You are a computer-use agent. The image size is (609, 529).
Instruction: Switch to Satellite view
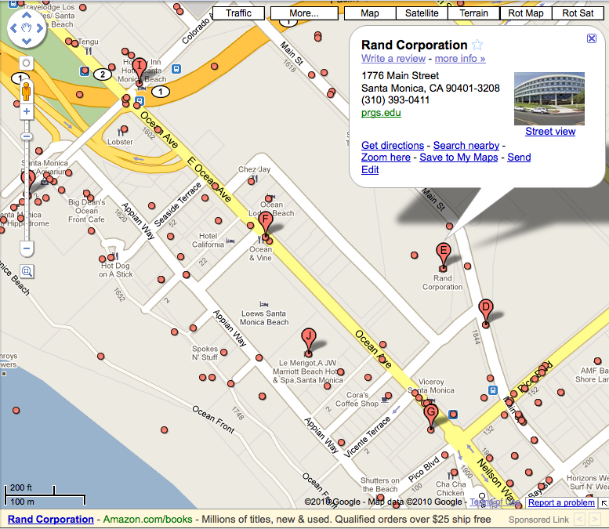422,13
